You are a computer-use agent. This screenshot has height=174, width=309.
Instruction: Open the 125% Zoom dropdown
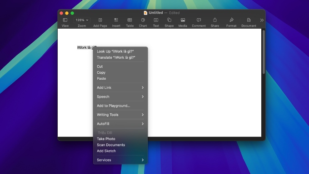point(82,20)
